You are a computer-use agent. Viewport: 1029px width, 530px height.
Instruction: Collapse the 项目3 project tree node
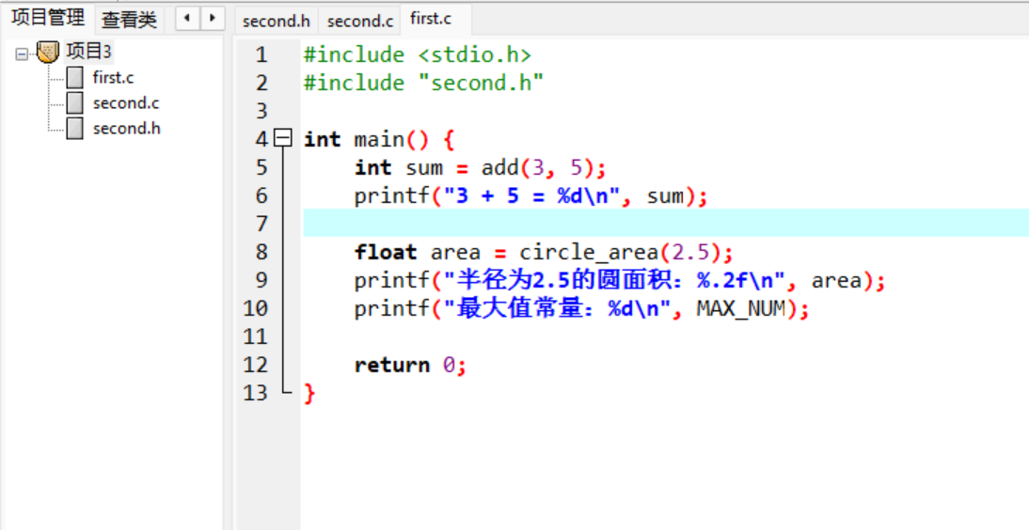pos(22,54)
